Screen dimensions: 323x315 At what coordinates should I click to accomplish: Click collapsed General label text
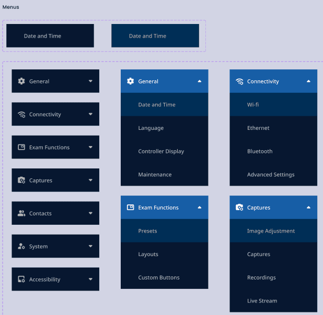[39, 81]
